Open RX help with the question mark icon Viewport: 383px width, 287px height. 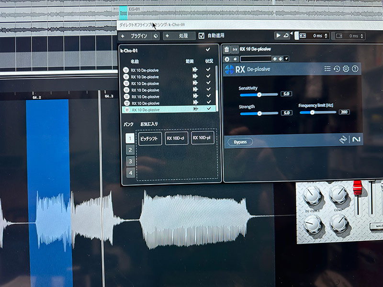pyautogui.click(x=355, y=69)
